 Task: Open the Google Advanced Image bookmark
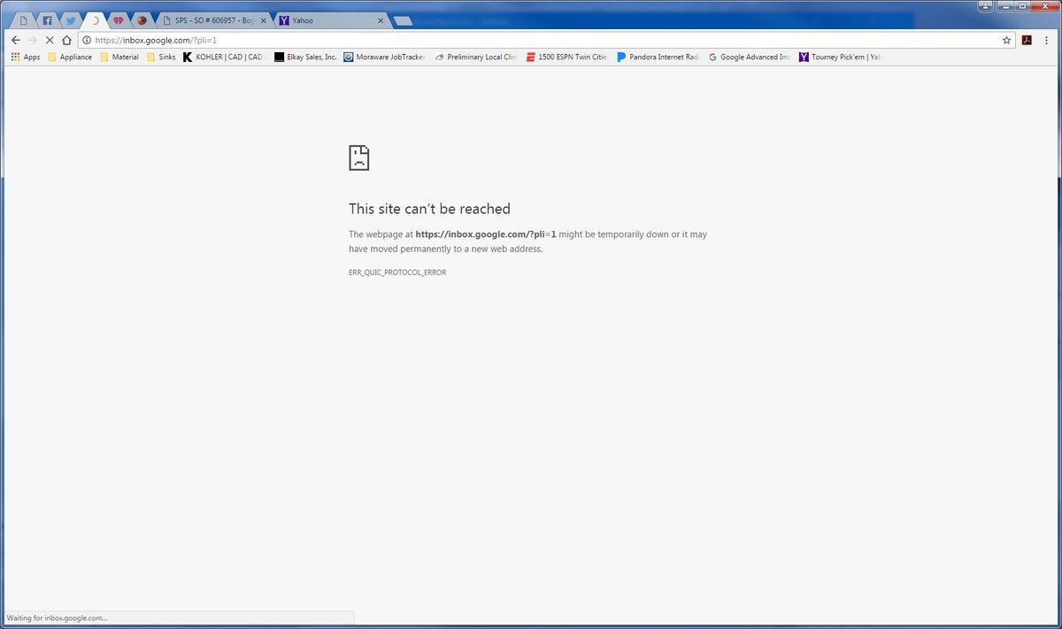pyautogui.click(x=750, y=57)
